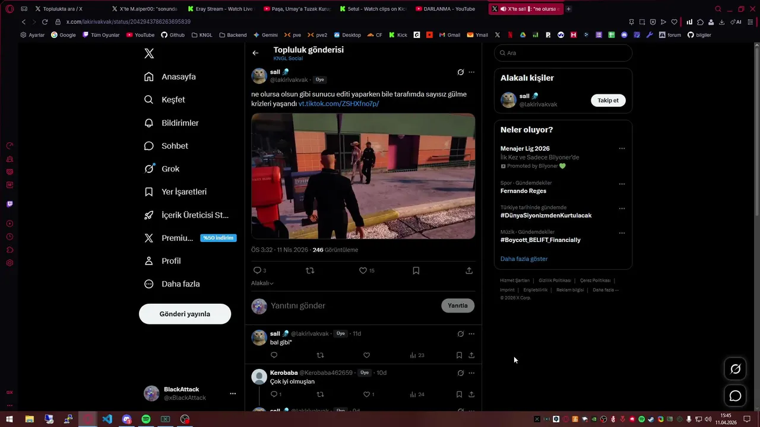Open the #Boycott_BELIFT_Financially trend
The height and width of the screenshot is (427, 760).
(x=540, y=240)
